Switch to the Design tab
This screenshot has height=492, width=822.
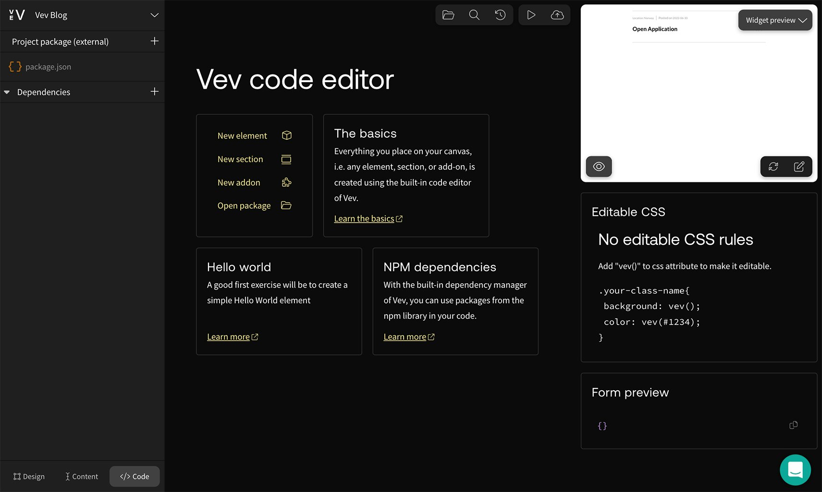(29, 477)
